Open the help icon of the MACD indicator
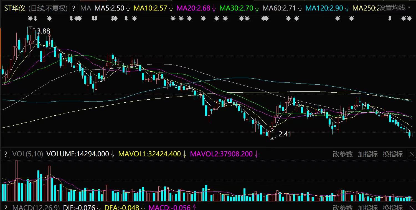The height and width of the screenshot is (210, 416). pos(6,207)
